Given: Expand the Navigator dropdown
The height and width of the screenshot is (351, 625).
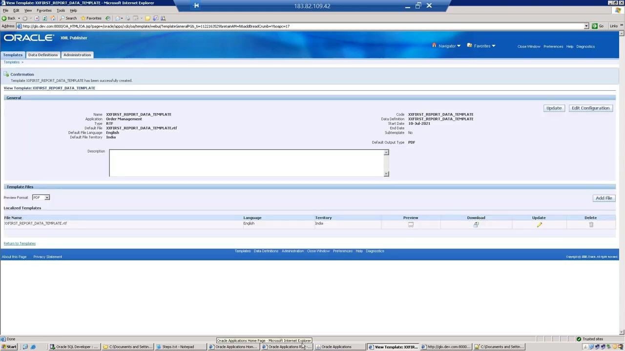Looking at the screenshot, I should [x=458, y=46].
